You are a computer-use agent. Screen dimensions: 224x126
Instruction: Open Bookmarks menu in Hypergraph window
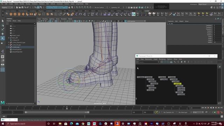tap(148, 59)
